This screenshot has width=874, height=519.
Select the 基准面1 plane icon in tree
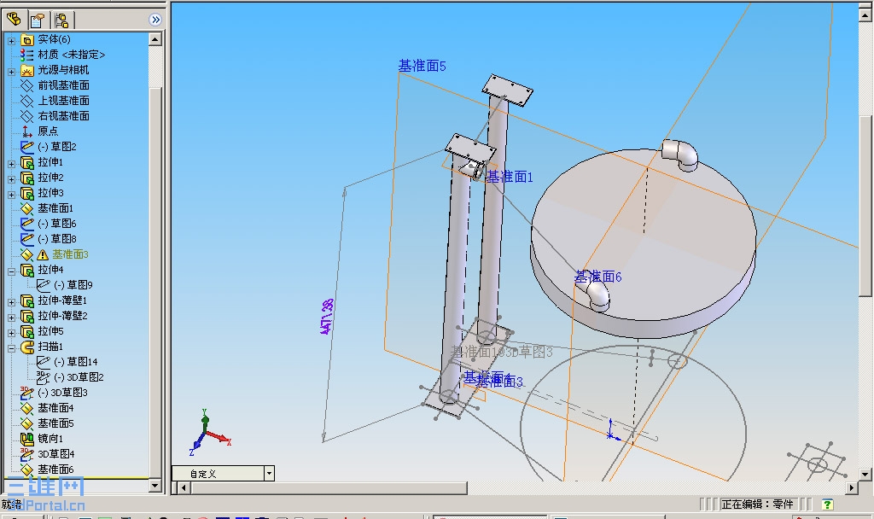[x=26, y=208]
